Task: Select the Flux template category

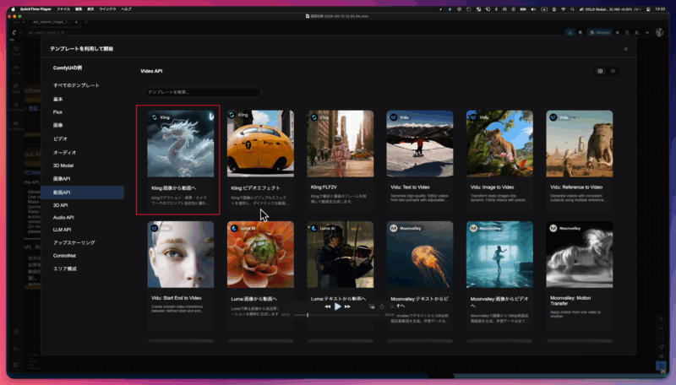Action: [57, 111]
